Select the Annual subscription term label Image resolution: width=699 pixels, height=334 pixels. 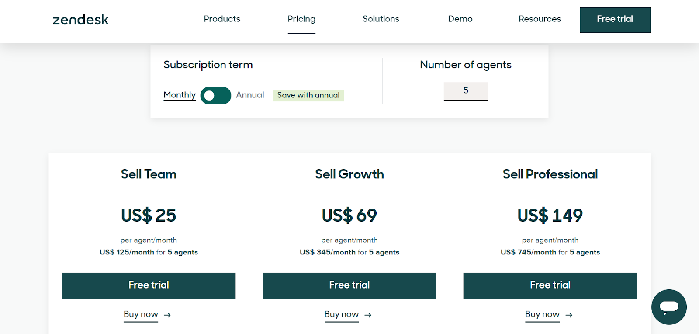pyautogui.click(x=250, y=95)
